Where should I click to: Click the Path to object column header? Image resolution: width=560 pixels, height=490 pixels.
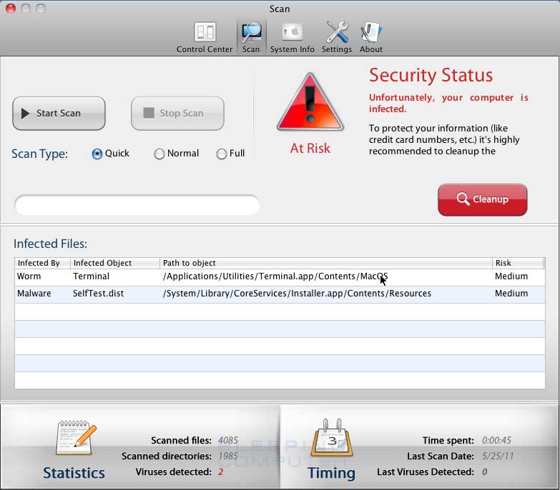(325, 263)
